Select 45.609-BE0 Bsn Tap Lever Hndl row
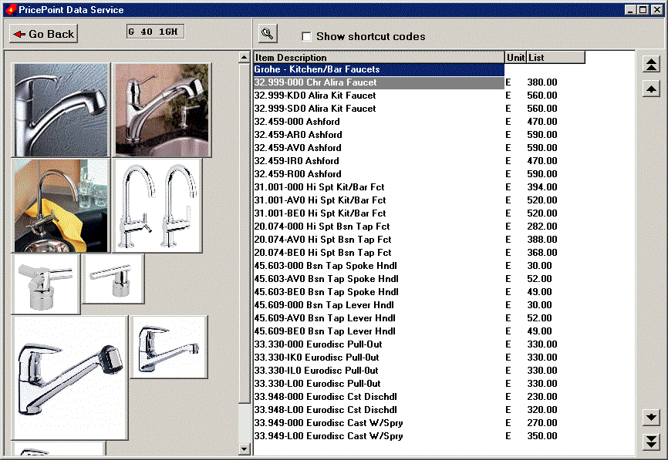The width and height of the screenshot is (668, 460). coord(379,331)
